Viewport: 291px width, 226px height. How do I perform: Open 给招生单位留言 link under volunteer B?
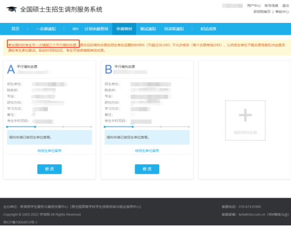pos(147,151)
